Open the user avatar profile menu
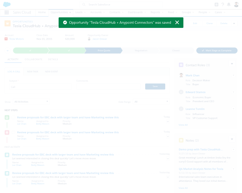Image resolution: width=242 pixels, height=193 pixels. click(235, 5)
